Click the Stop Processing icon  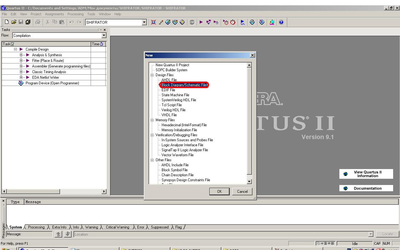(x=192, y=22)
